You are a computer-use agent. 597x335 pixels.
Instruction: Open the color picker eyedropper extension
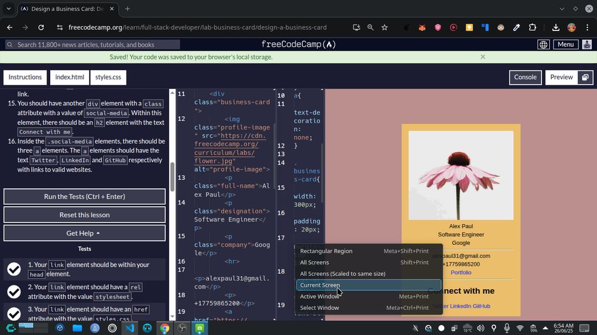[x=516, y=27]
